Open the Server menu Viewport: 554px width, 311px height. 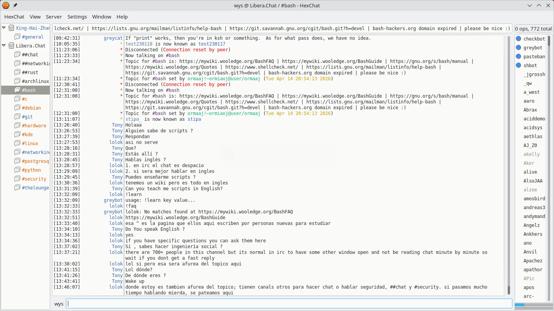coord(54,17)
